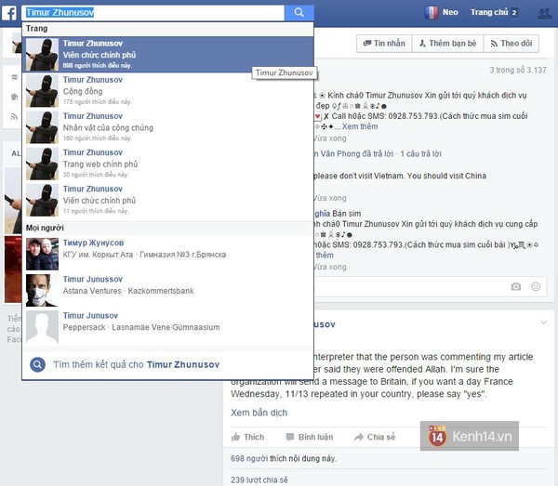Click Тимур Жунусов profile photo thumbnail
Screen dimensions: 558x486
pos(42,254)
